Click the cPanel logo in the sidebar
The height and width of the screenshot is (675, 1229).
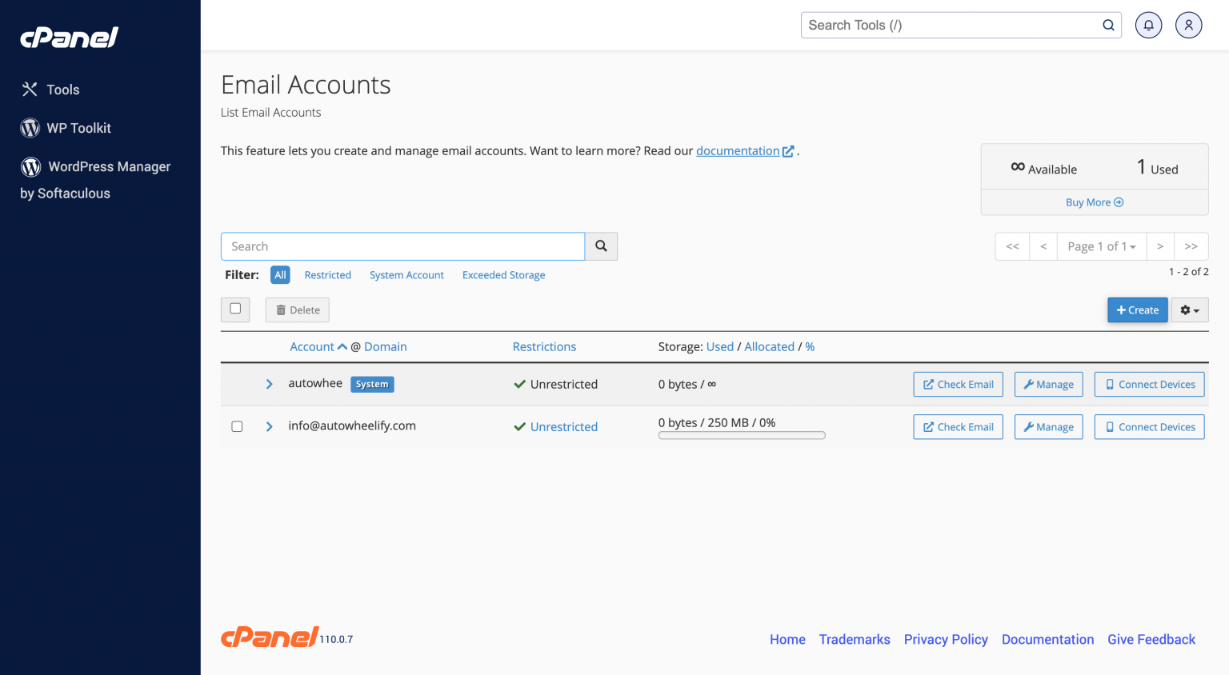click(x=69, y=37)
